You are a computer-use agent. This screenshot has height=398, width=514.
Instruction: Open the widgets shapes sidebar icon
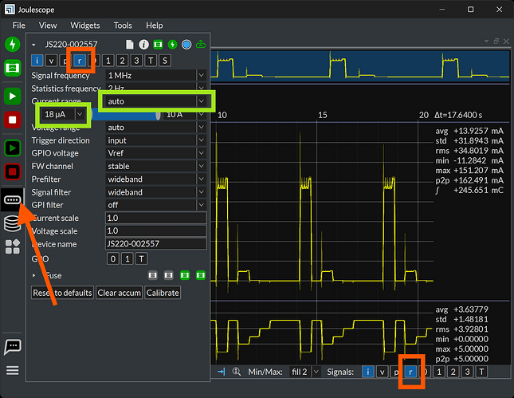[13, 246]
